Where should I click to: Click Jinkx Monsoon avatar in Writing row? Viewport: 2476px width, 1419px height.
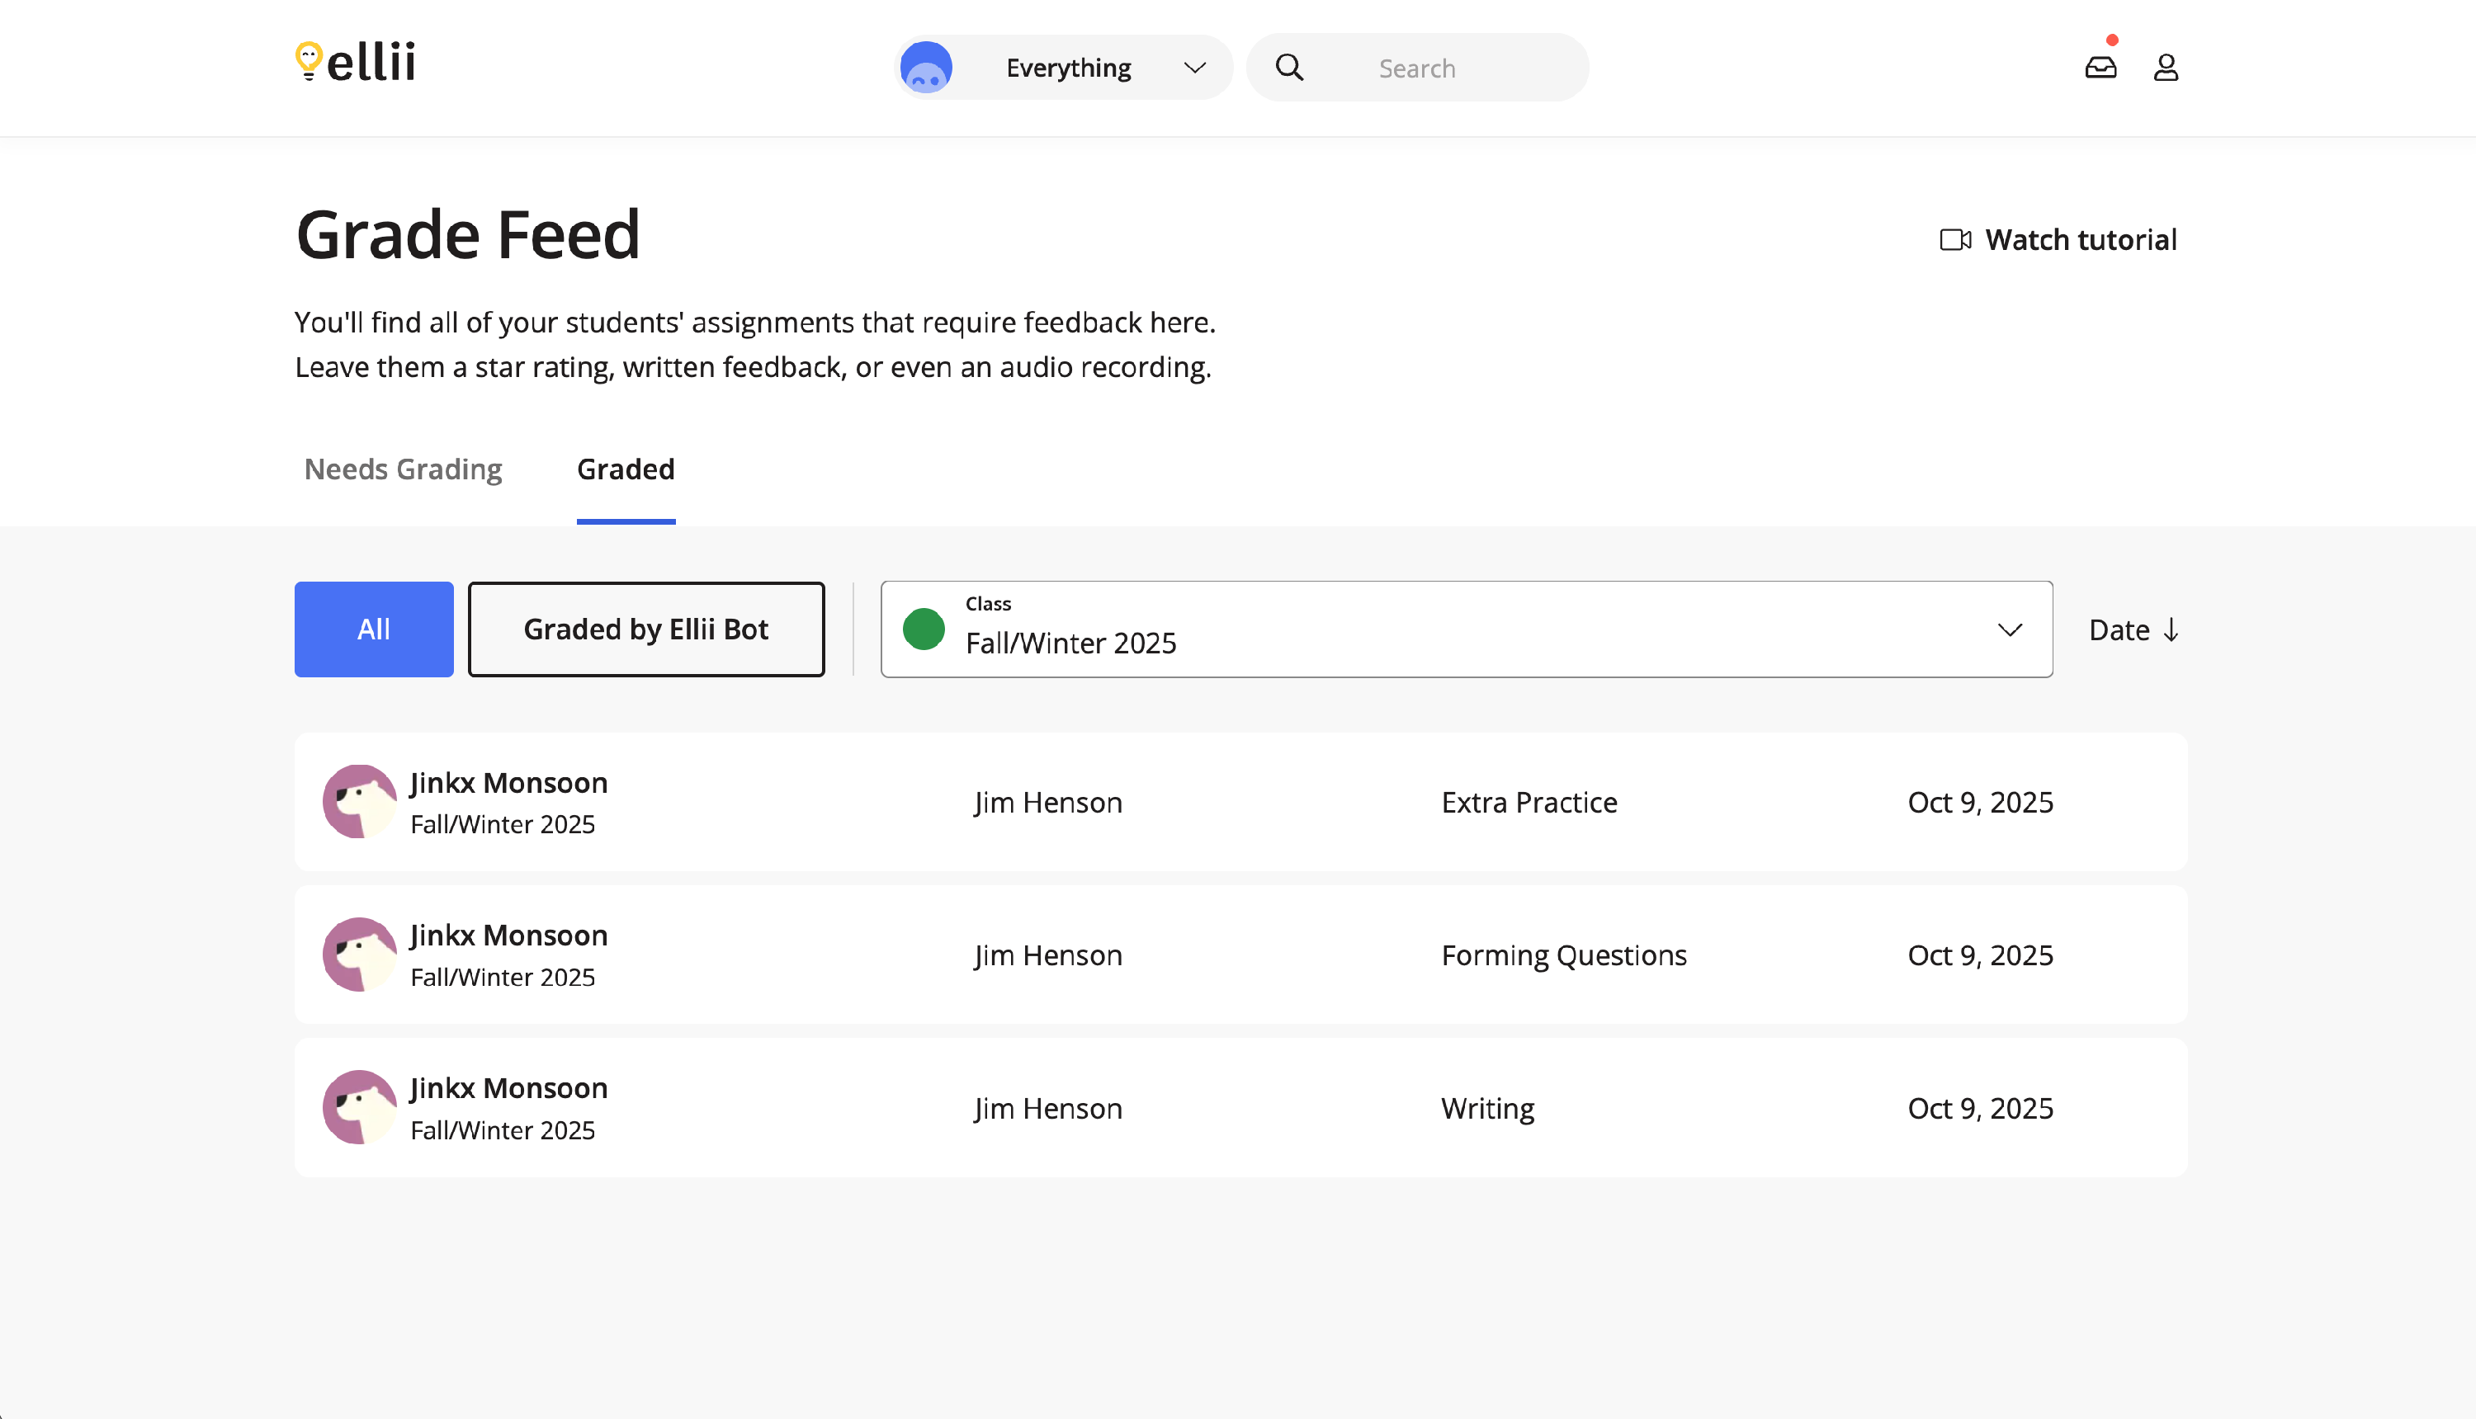(360, 1108)
